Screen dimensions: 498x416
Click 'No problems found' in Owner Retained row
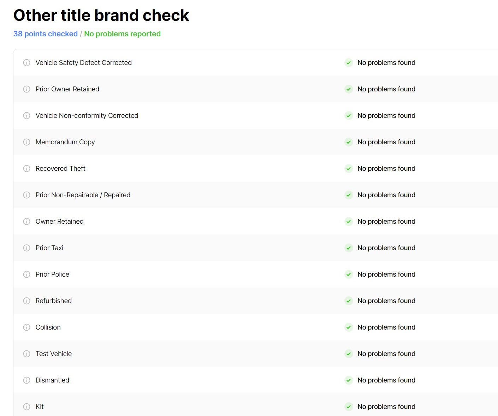point(386,222)
